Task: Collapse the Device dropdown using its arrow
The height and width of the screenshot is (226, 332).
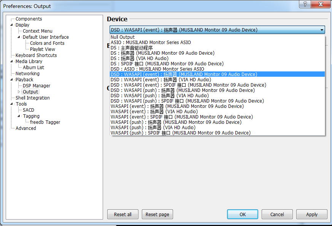Action: pyautogui.click(x=322, y=30)
